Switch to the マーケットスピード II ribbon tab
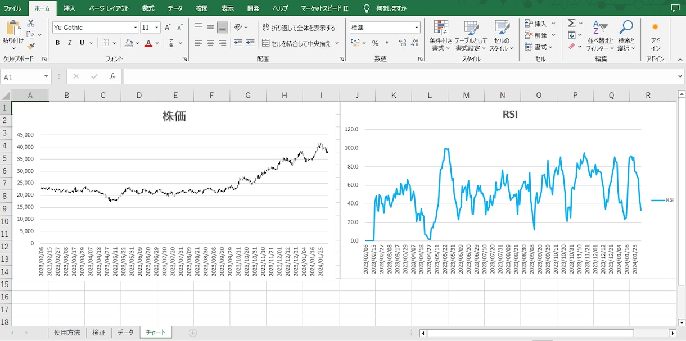 pos(324,8)
